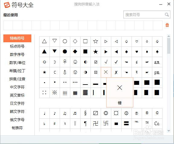
Task: Insert the solid right-pointing triangle symbol
Action: click(x=106, y=52)
